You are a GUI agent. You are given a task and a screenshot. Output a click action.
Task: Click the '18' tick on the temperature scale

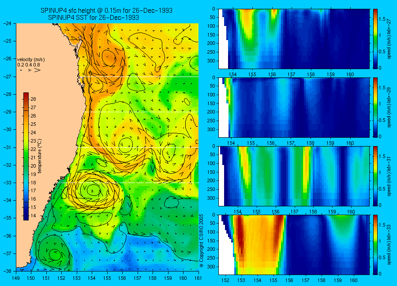[34, 183]
